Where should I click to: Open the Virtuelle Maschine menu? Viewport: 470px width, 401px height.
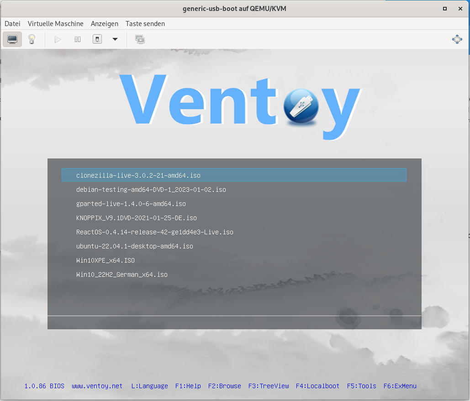tap(55, 24)
